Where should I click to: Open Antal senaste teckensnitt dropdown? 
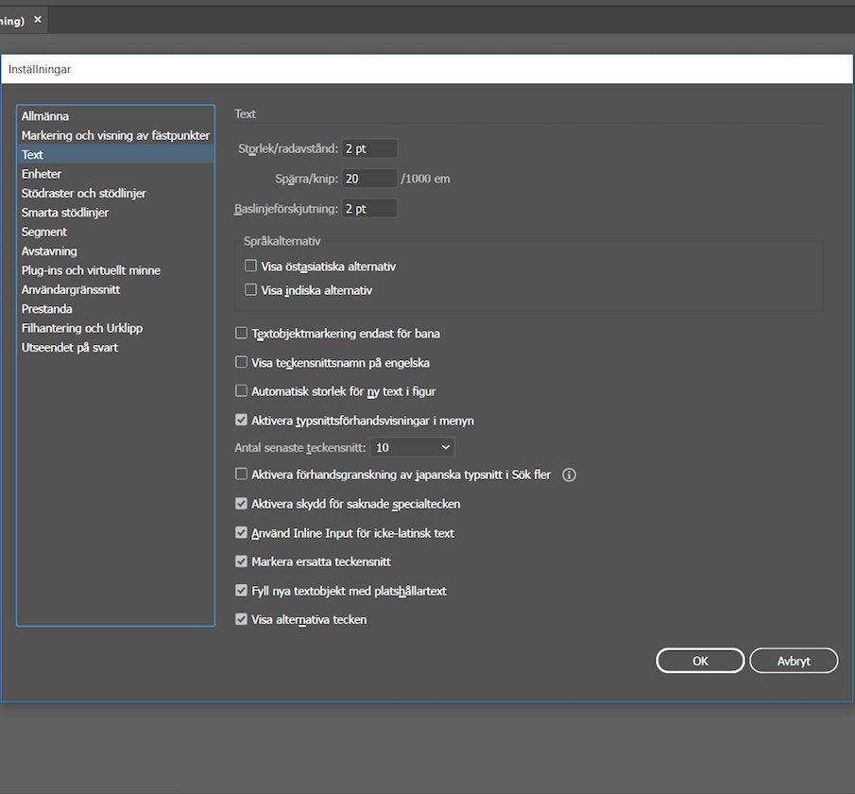pos(412,447)
